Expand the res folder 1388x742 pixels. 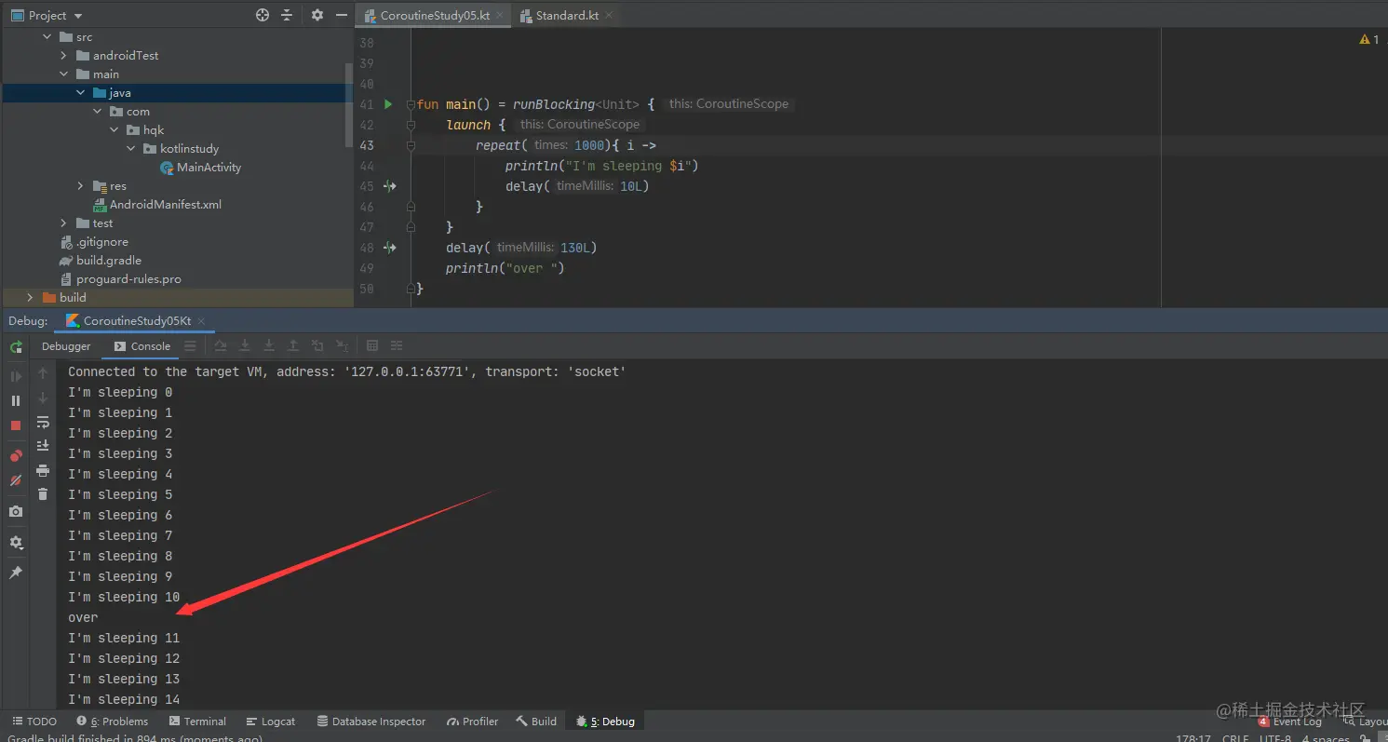81,186
